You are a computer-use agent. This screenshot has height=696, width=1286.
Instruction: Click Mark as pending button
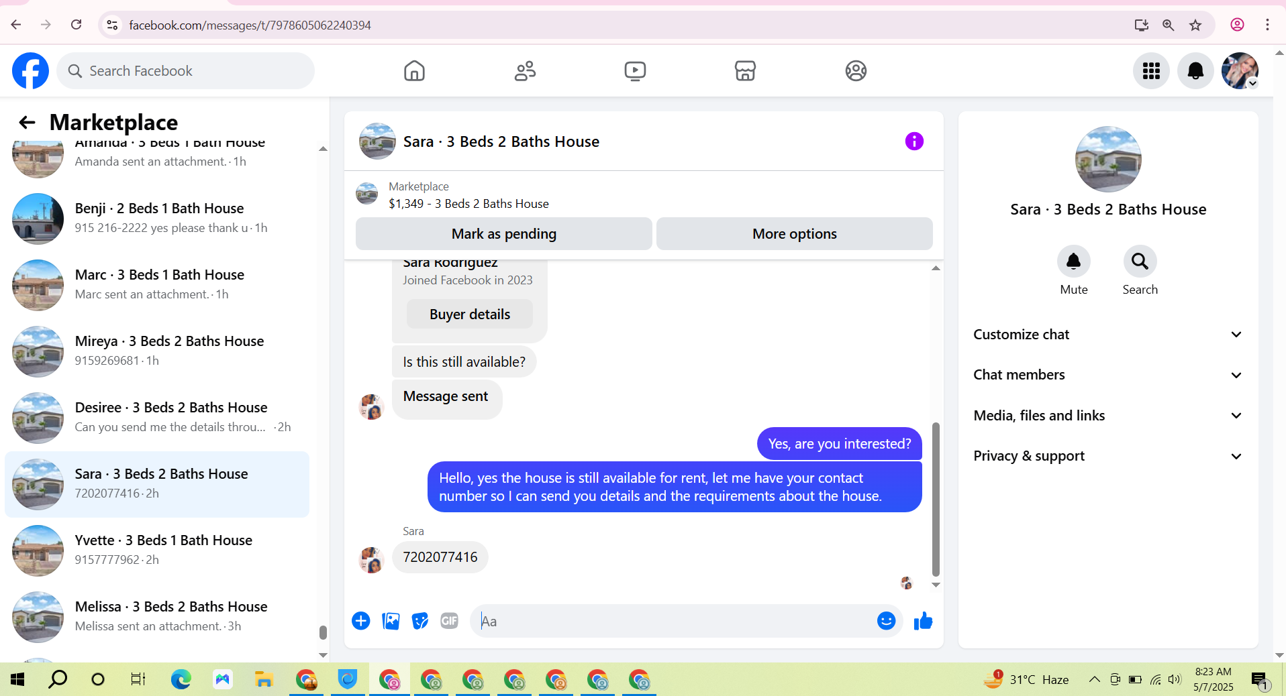tap(504, 234)
